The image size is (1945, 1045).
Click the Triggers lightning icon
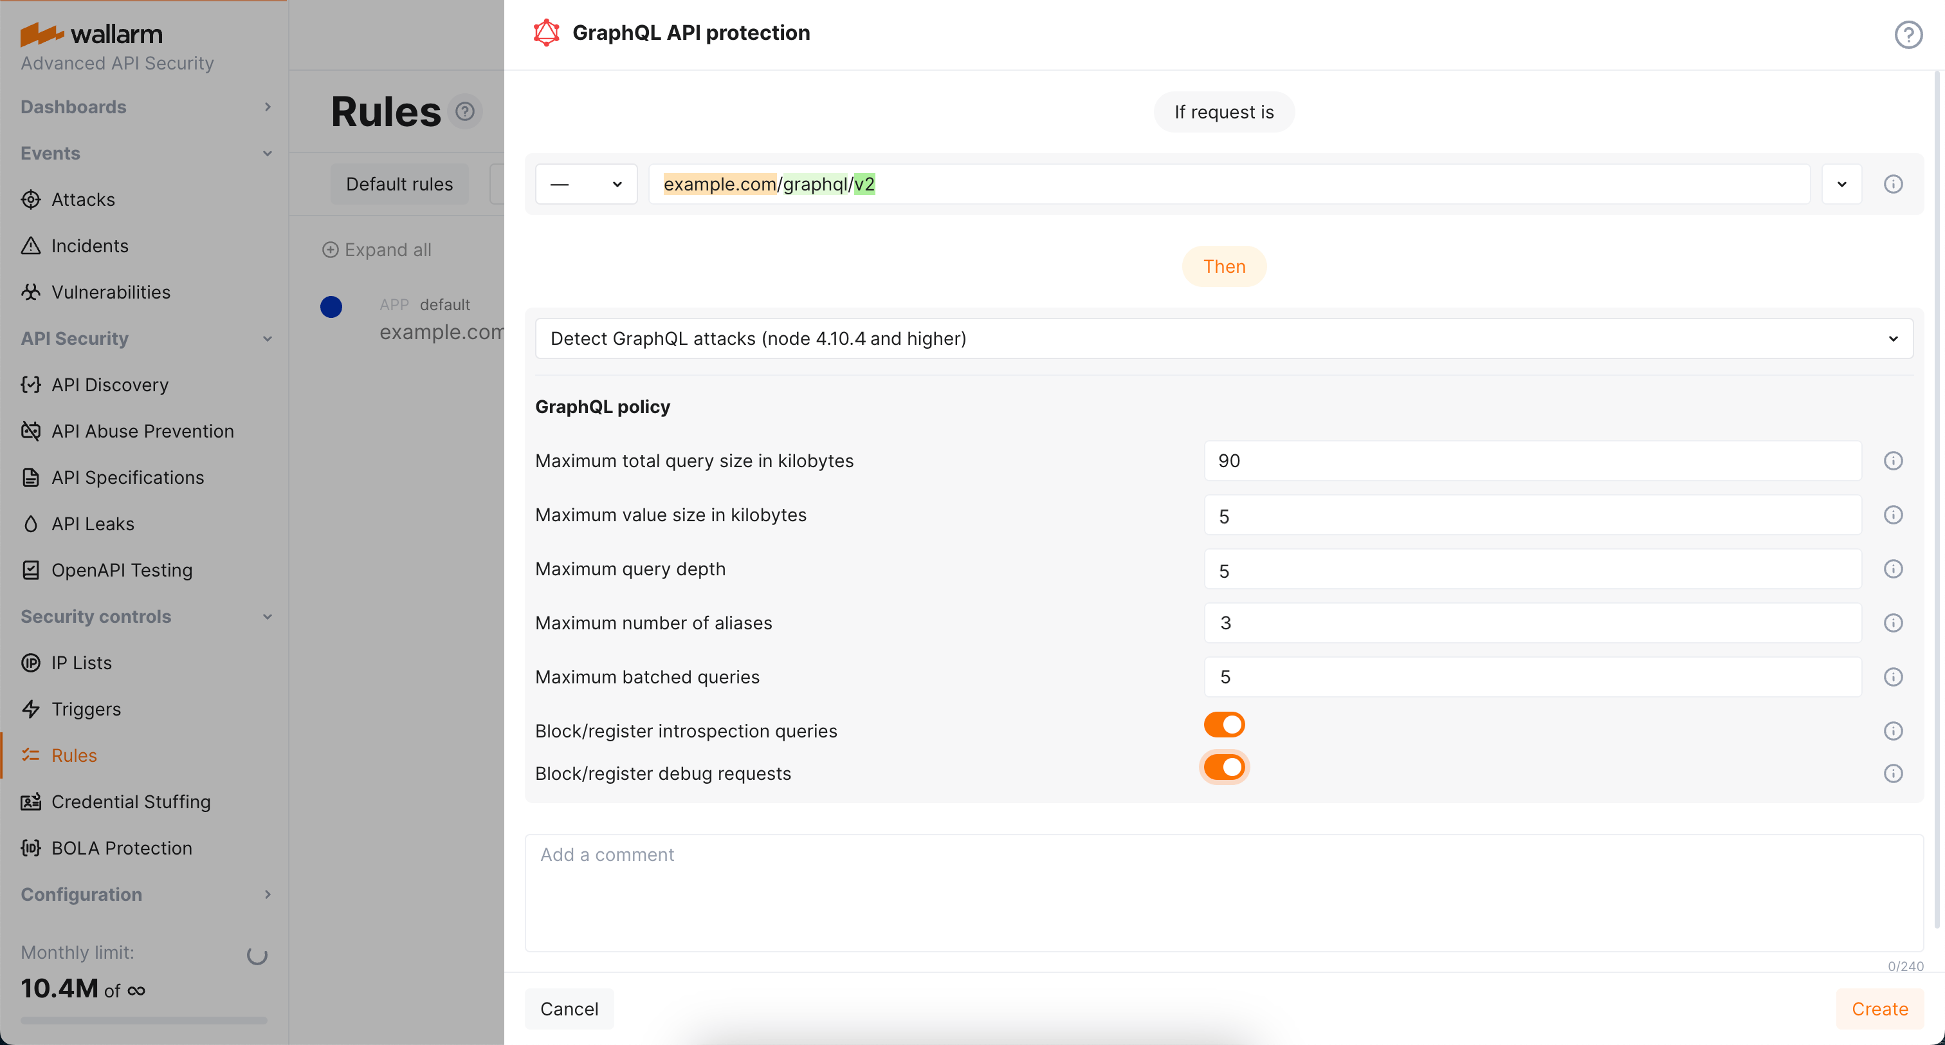pos(30,708)
